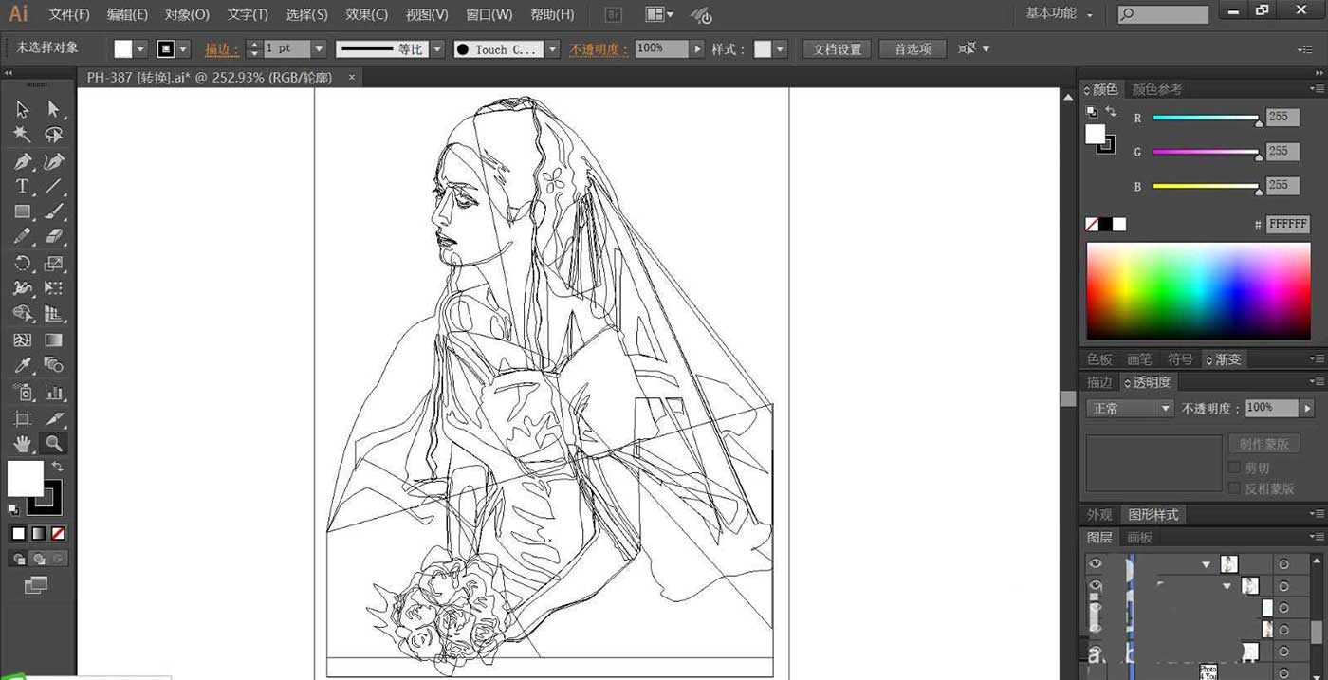Hide the top layer via eye icon
The height and width of the screenshot is (680, 1328).
[1096, 563]
